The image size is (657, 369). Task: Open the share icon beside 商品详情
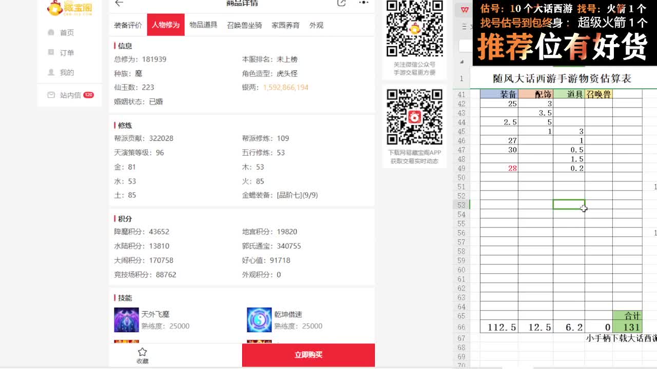pos(341,3)
